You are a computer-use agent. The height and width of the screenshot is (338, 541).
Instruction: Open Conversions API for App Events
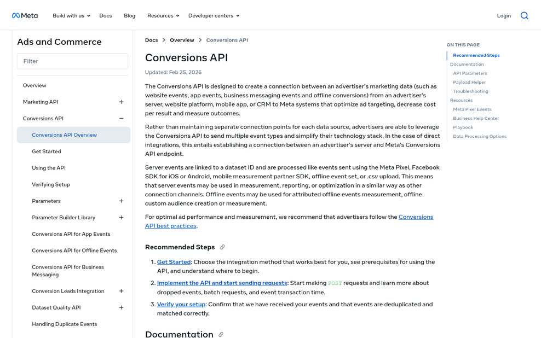71,234
